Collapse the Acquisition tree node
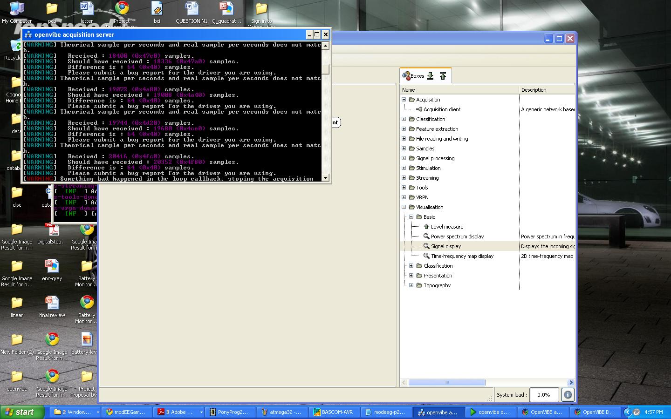This screenshot has width=671, height=419. [404, 100]
